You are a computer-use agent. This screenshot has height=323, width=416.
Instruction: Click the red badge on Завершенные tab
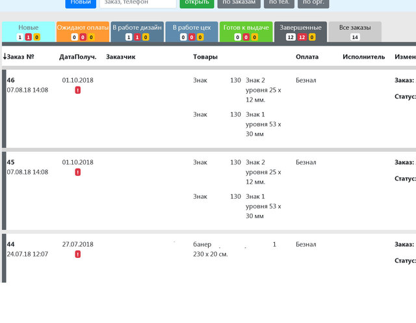(302, 37)
